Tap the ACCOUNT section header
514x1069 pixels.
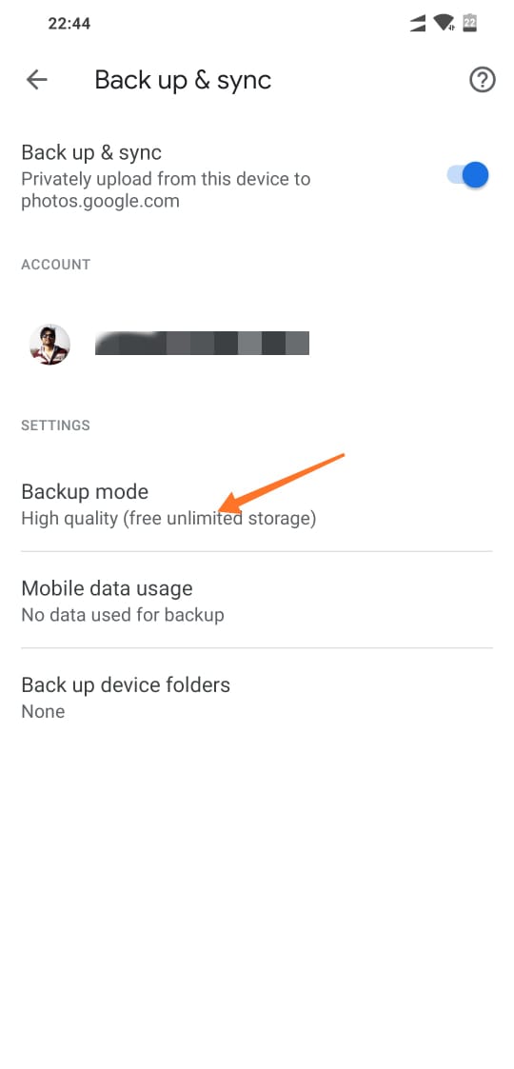(56, 265)
